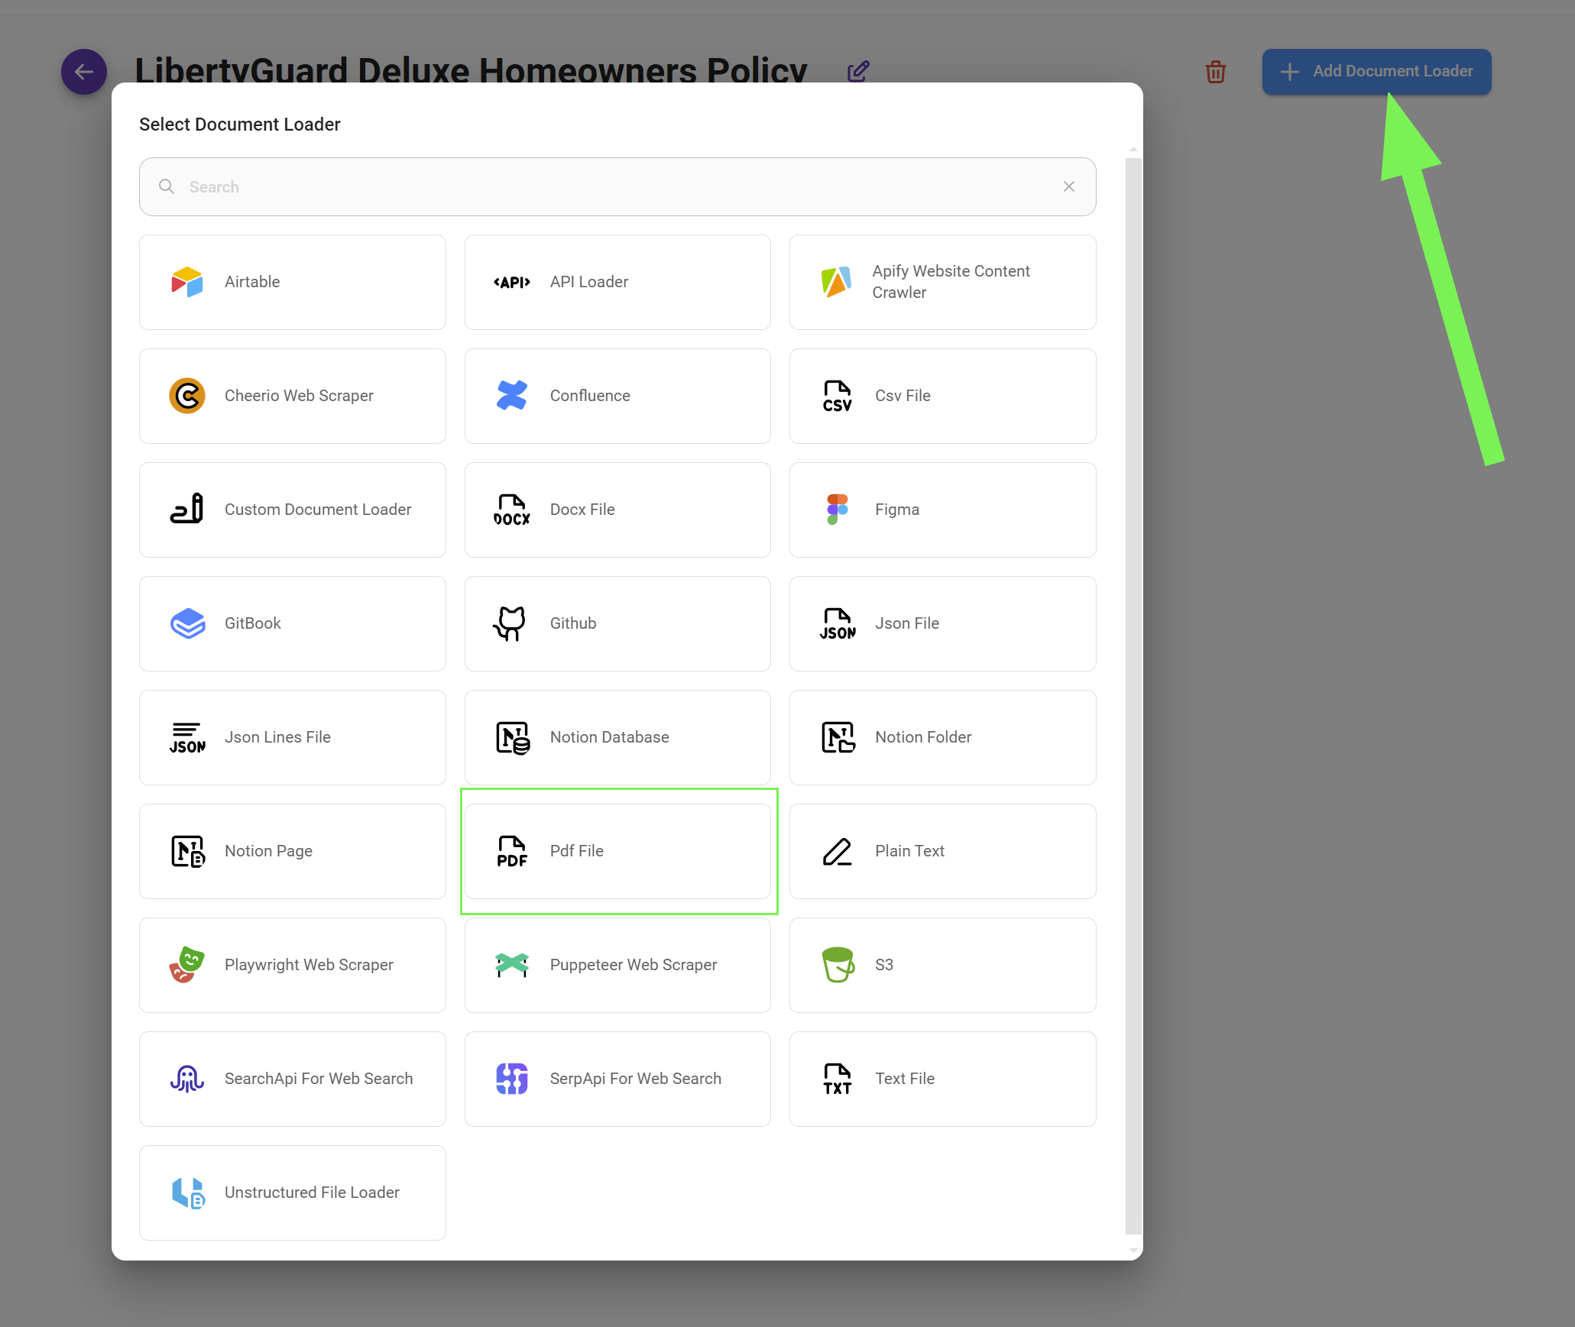The width and height of the screenshot is (1575, 1327).
Task: Select the S3 bucket icon
Action: tap(838, 965)
